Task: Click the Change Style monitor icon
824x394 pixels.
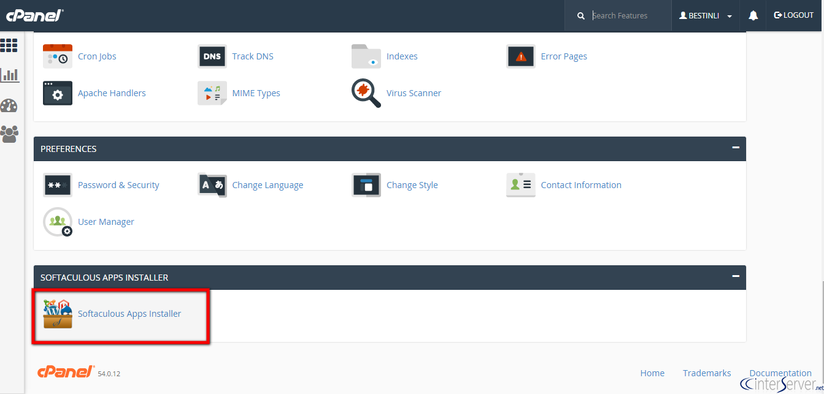Action: 366,184
